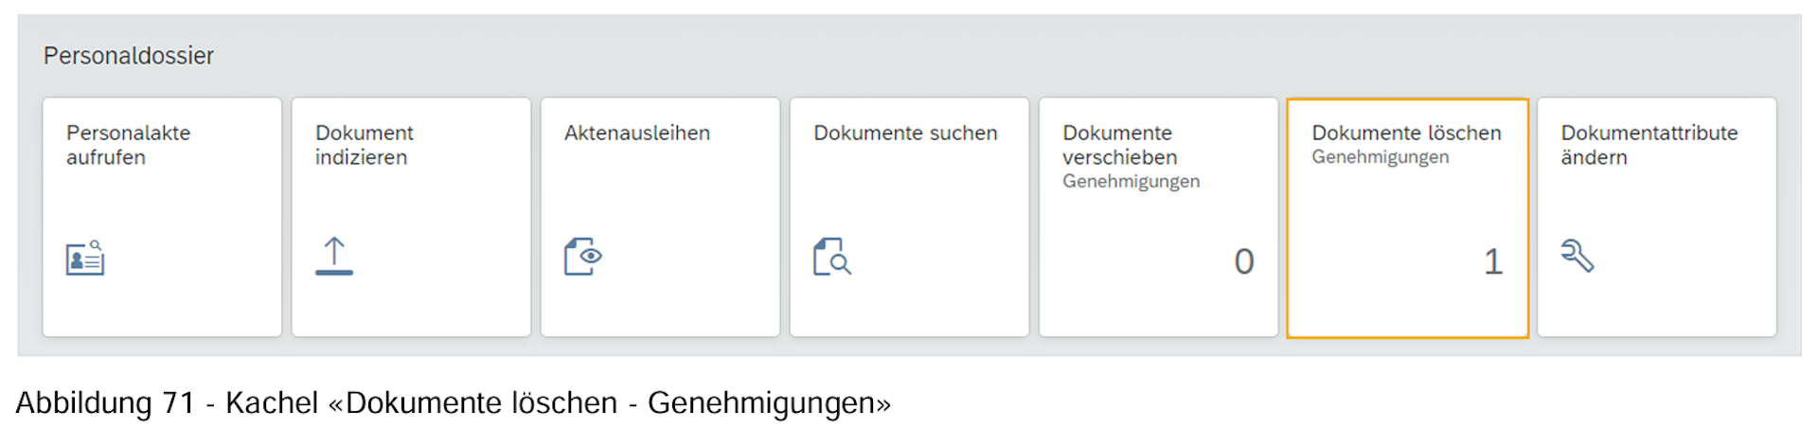Click the document magnifier icon in Dokumente suchen
Viewport: 1818px width, 428px height.
point(832,257)
